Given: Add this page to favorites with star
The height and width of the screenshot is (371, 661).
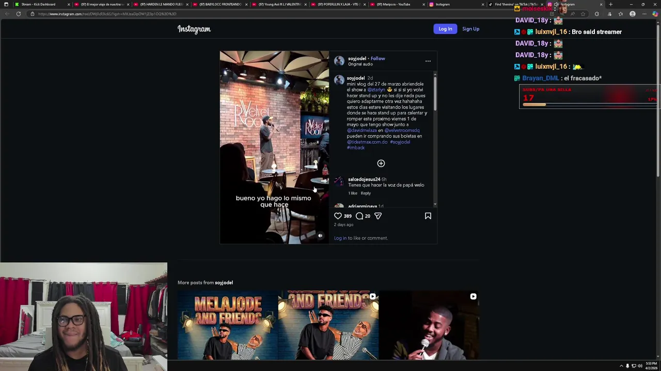Looking at the screenshot, I should tap(583, 14).
